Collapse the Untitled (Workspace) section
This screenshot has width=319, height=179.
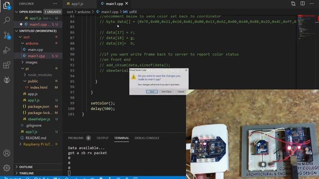[16, 31]
